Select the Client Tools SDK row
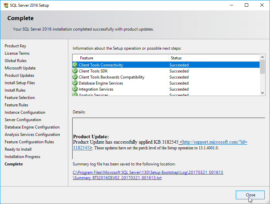 pos(166,71)
